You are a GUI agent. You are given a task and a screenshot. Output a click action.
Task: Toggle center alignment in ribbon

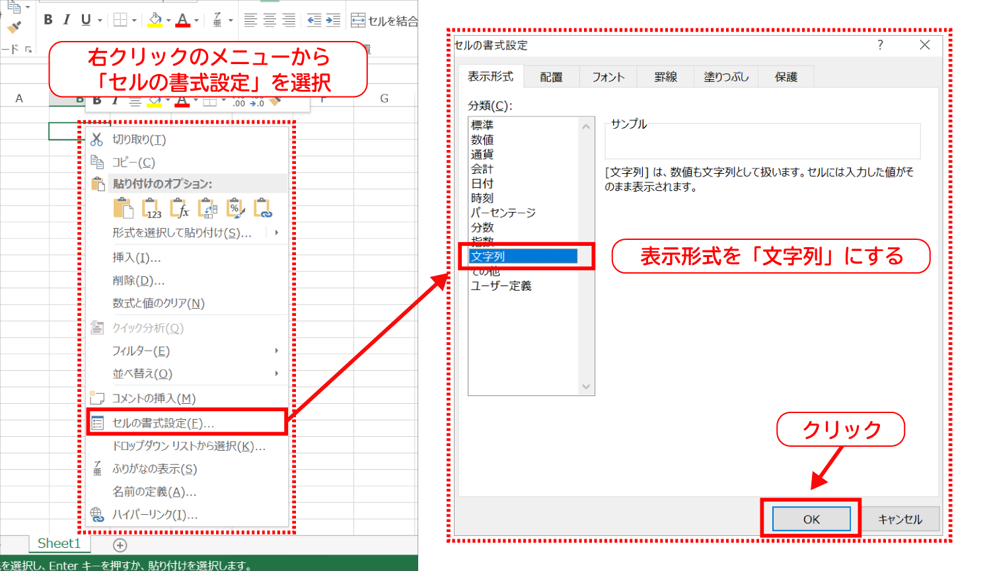coord(270,20)
